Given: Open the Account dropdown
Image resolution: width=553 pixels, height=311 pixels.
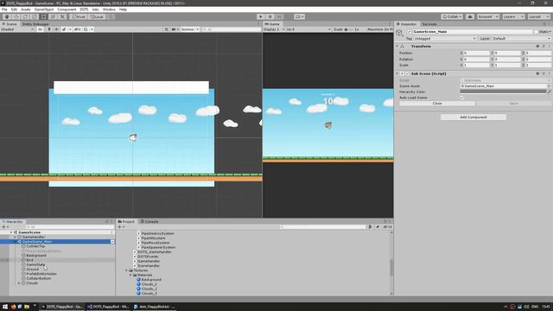Looking at the screenshot, I should 487,16.
